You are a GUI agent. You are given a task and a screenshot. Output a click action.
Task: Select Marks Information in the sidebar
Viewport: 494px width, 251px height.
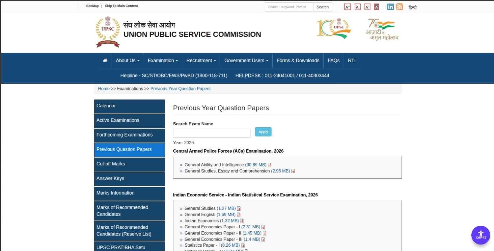(x=129, y=193)
